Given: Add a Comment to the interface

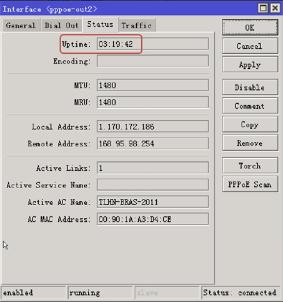Looking at the screenshot, I should 250,106.
